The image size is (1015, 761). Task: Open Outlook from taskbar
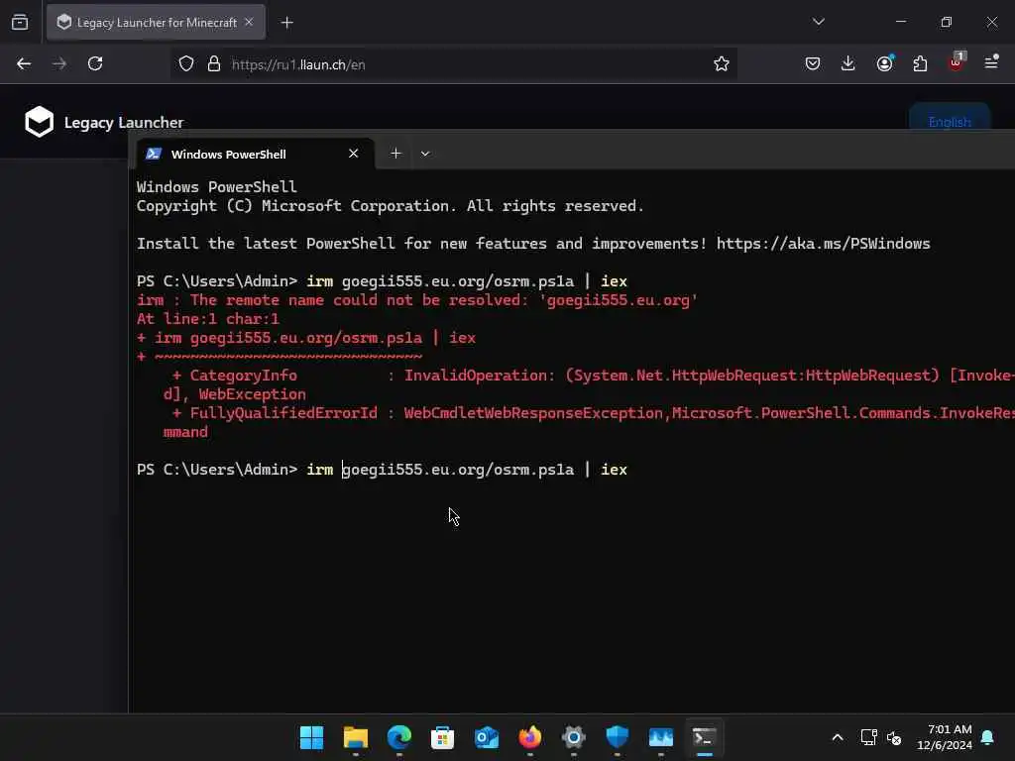[x=486, y=737]
